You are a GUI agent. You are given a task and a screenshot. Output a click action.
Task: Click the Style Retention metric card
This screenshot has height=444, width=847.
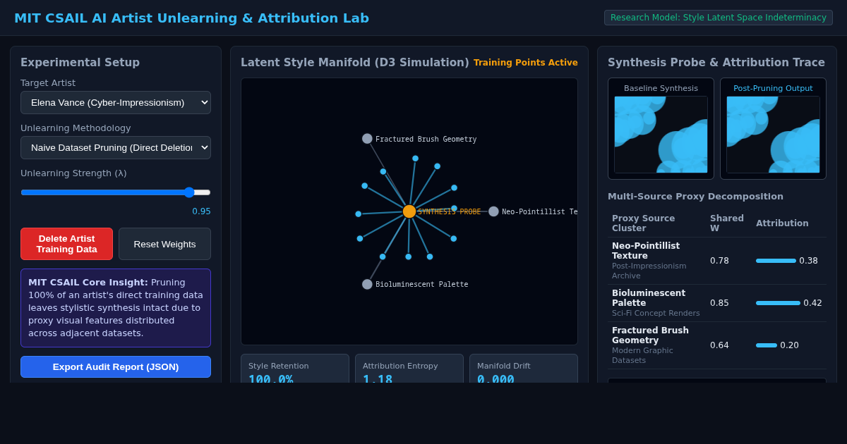coord(295,369)
